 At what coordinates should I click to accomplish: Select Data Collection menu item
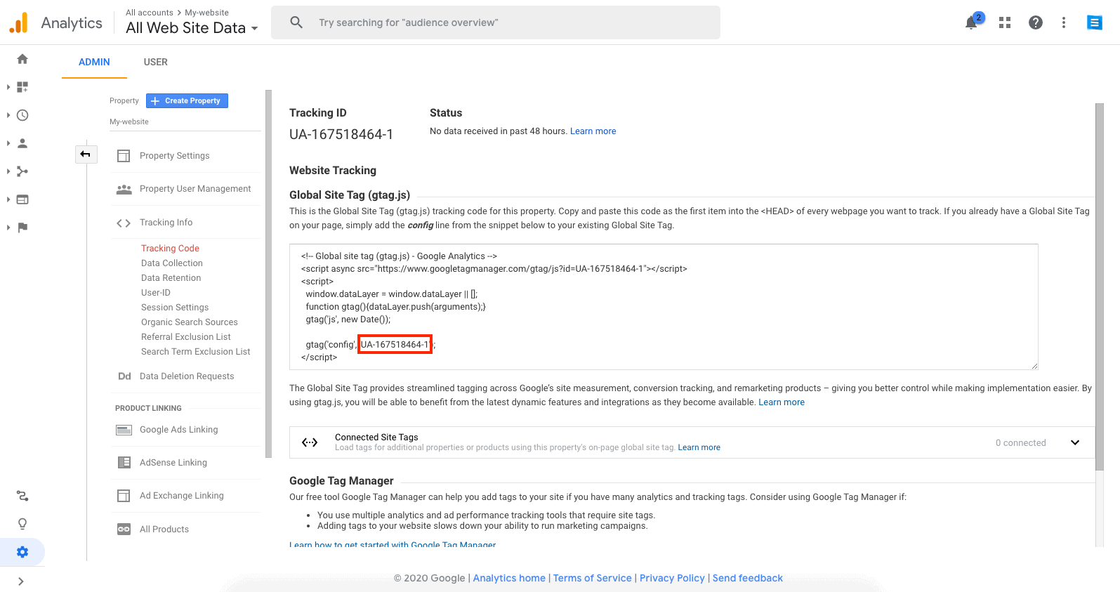click(172, 263)
